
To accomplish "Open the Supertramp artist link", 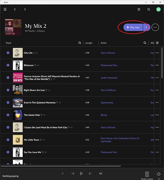I will coord(107,103).
